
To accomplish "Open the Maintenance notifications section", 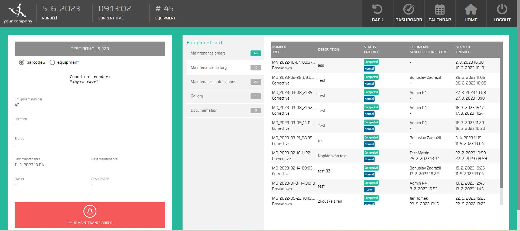I will coord(213,82).
